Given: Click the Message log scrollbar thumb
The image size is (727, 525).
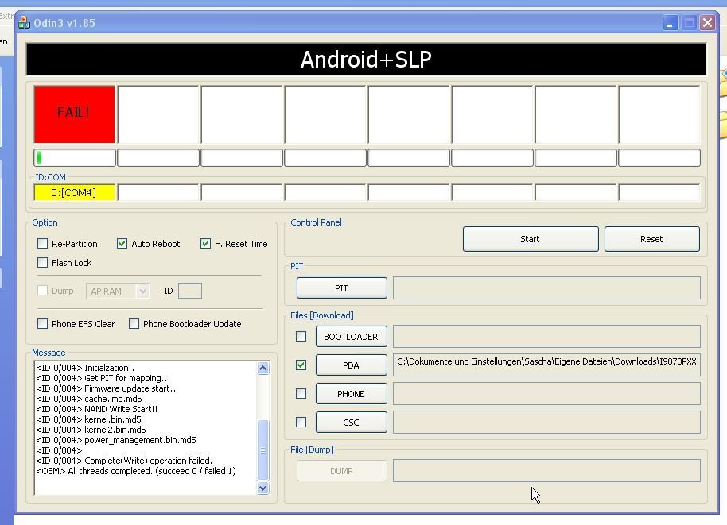Looking at the screenshot, I should [263, 450].
